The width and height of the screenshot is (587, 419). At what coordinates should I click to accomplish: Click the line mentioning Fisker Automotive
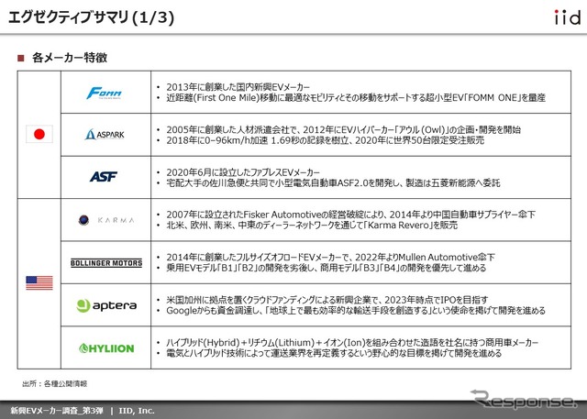tap(350, 215)
